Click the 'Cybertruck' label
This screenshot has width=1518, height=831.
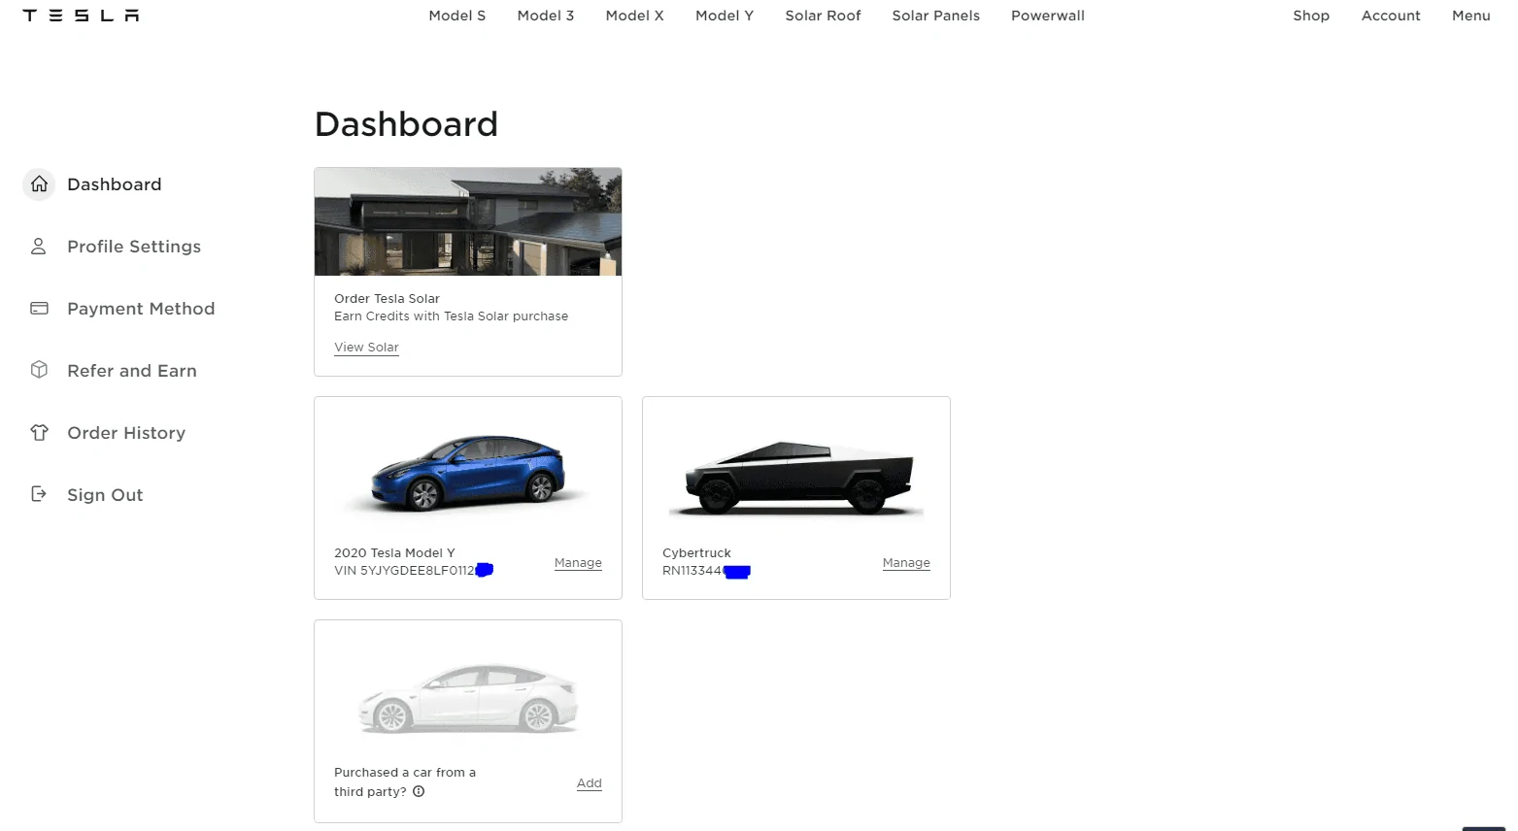pyautogui.click(x=696, y=553)
